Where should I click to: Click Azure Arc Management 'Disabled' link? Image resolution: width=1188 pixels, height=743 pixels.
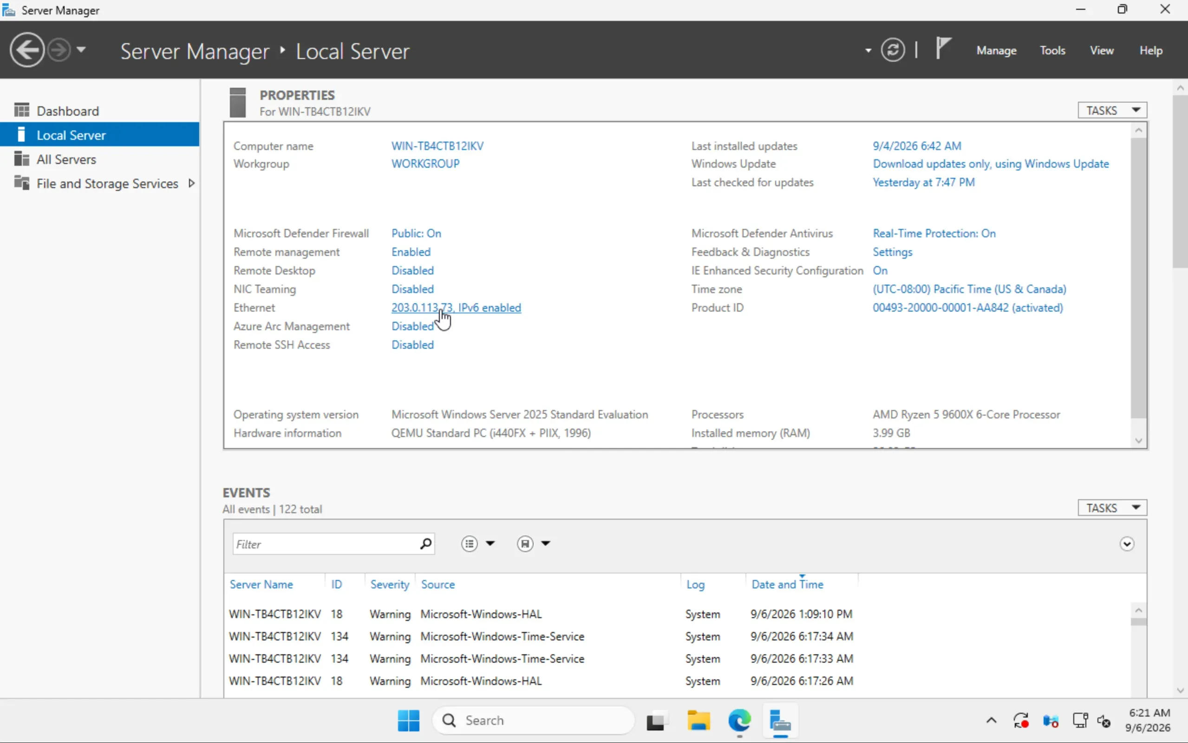pyautogui.click(x=412, y=327)
